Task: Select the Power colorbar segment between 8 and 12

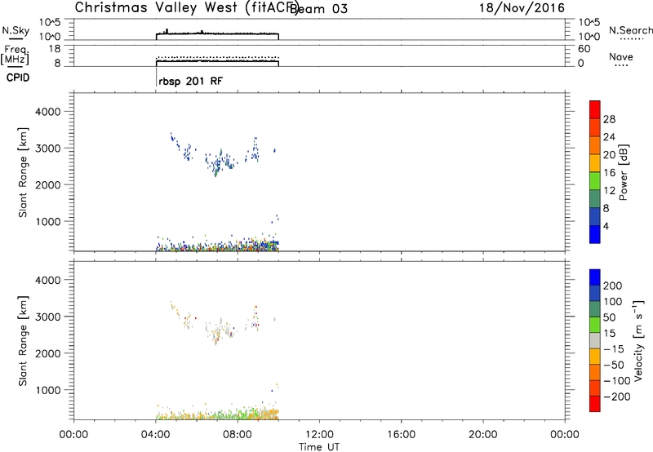Action: pyautogui.click(x=595, y=198)
